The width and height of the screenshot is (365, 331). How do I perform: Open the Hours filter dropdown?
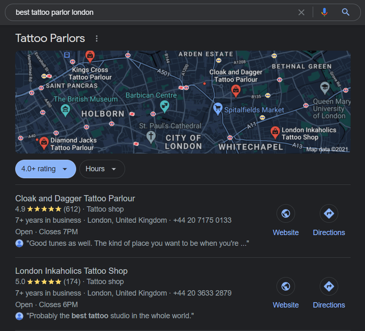pos(102,169)
